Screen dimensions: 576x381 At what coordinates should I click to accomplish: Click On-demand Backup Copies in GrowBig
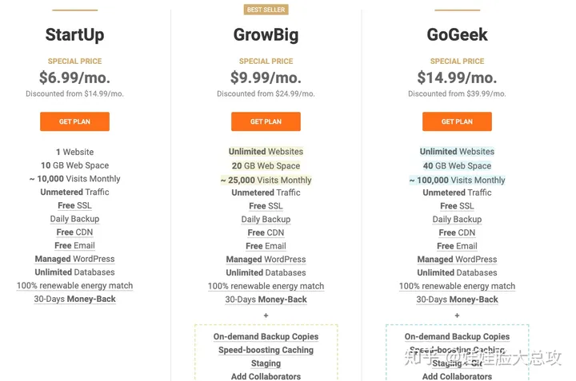pyautogui.click(x=266, y=336)
